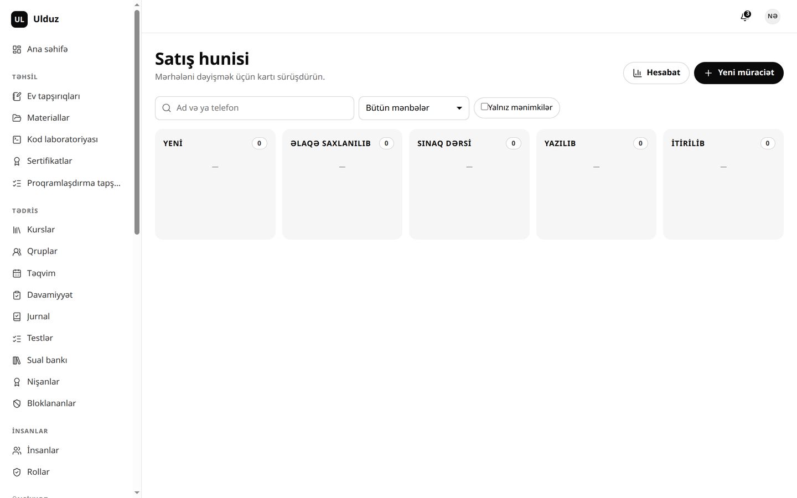Open Sertifikatlar page
The width and height of the screenshot is (797, 498).
pos(66,161)
